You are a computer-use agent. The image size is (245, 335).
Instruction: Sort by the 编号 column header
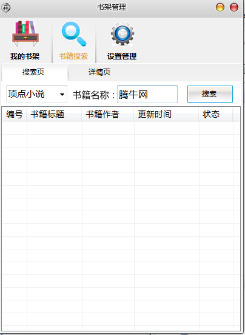pos(15,114)
